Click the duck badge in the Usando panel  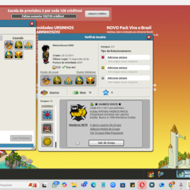tap(9, 45)
